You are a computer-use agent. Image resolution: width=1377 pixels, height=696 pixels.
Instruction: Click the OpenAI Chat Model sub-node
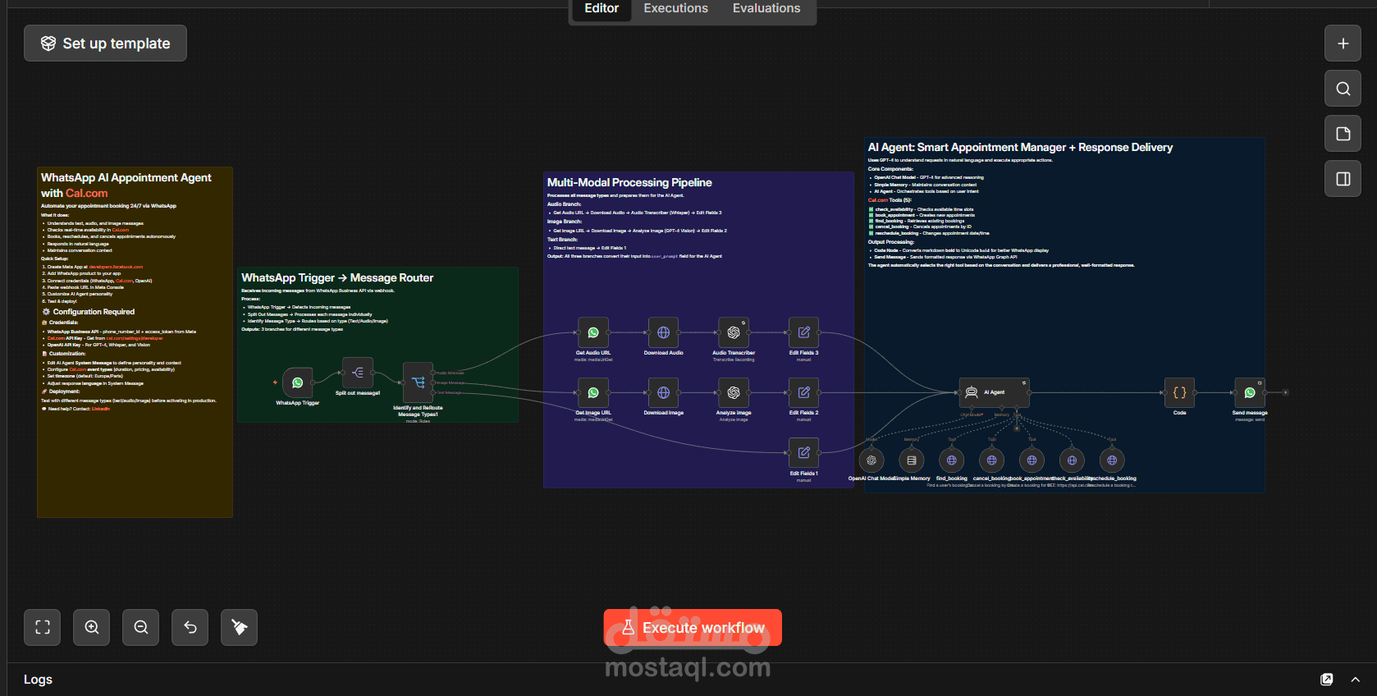[x=871, y=460]
